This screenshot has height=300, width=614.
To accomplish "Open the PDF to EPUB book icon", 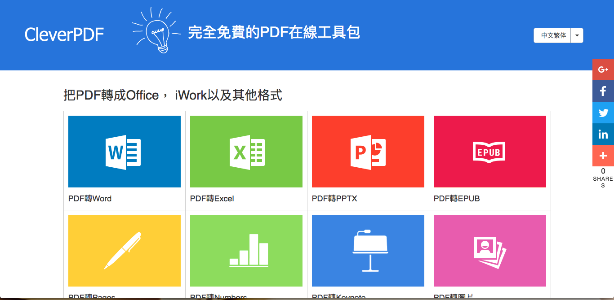I will coord(490,152).
